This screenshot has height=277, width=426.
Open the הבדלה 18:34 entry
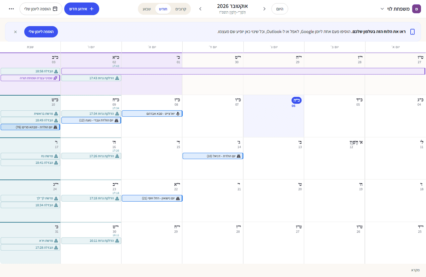[x=30, y=205]
